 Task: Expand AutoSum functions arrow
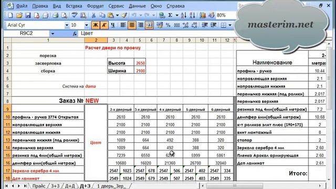point(177,15)
